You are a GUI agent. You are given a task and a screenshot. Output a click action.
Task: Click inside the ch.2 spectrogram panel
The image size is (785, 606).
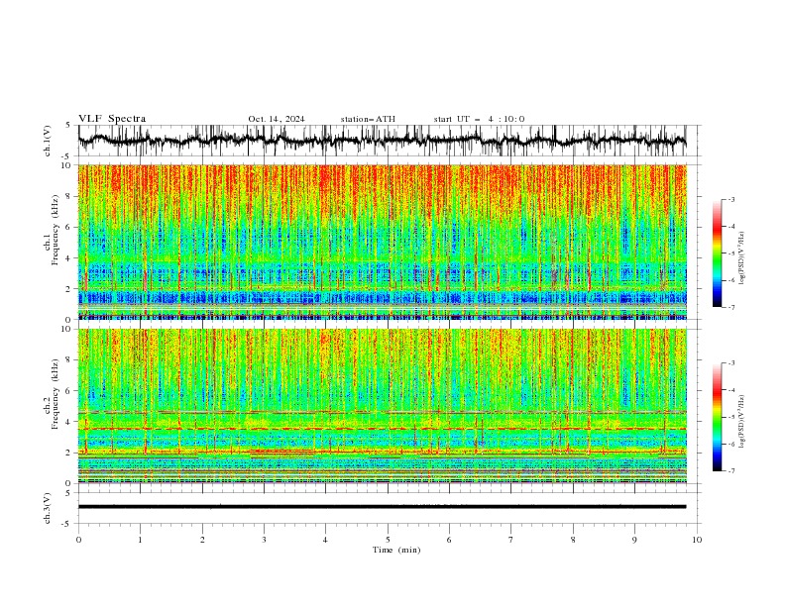click(383, 406)
